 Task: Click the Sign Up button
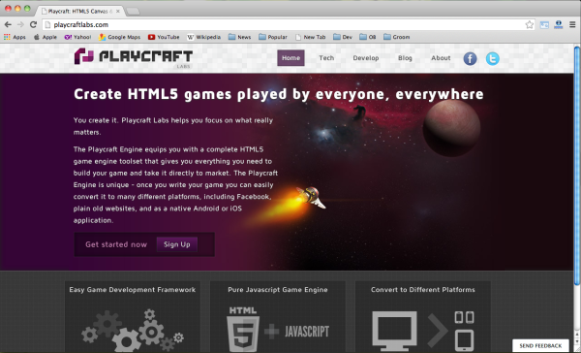[x=177, y=244]
